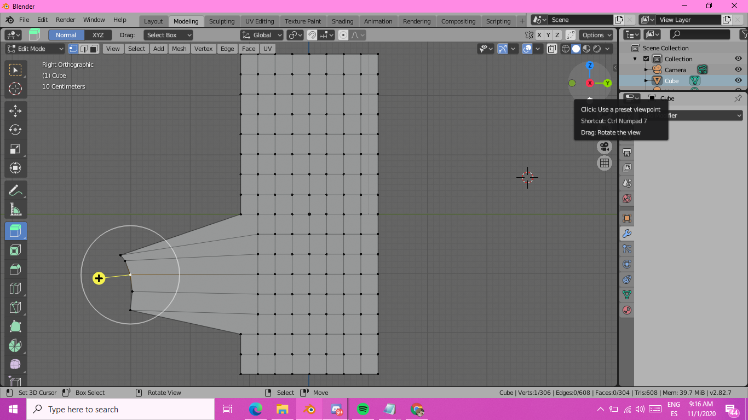Choose the Move tool
748x420 pixels.
pos(15,111)
